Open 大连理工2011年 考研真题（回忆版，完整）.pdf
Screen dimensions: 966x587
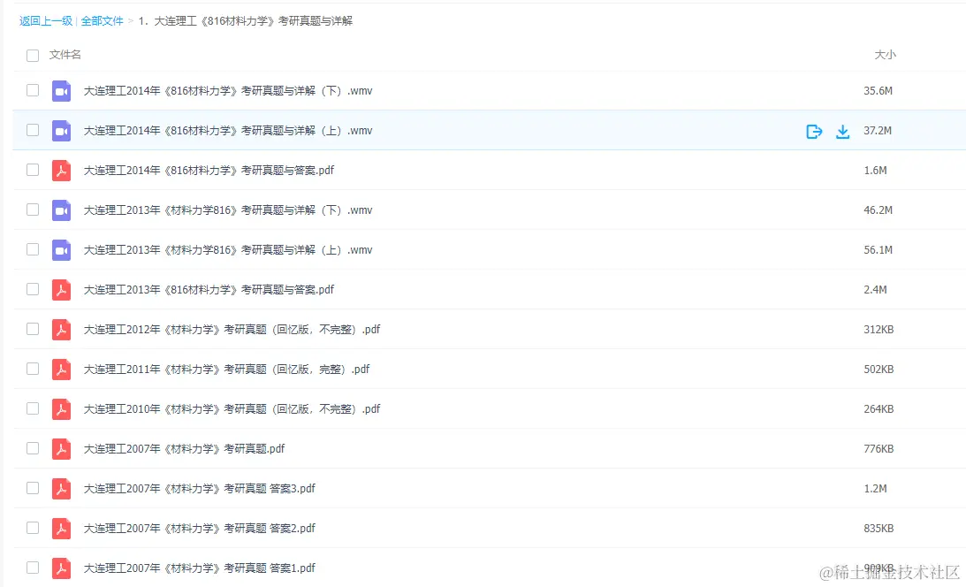pos(227,369)
